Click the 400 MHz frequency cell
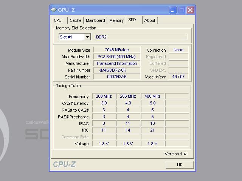 tap(153, 96)
